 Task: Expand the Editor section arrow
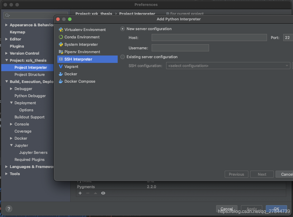click(x=6, y=39)
